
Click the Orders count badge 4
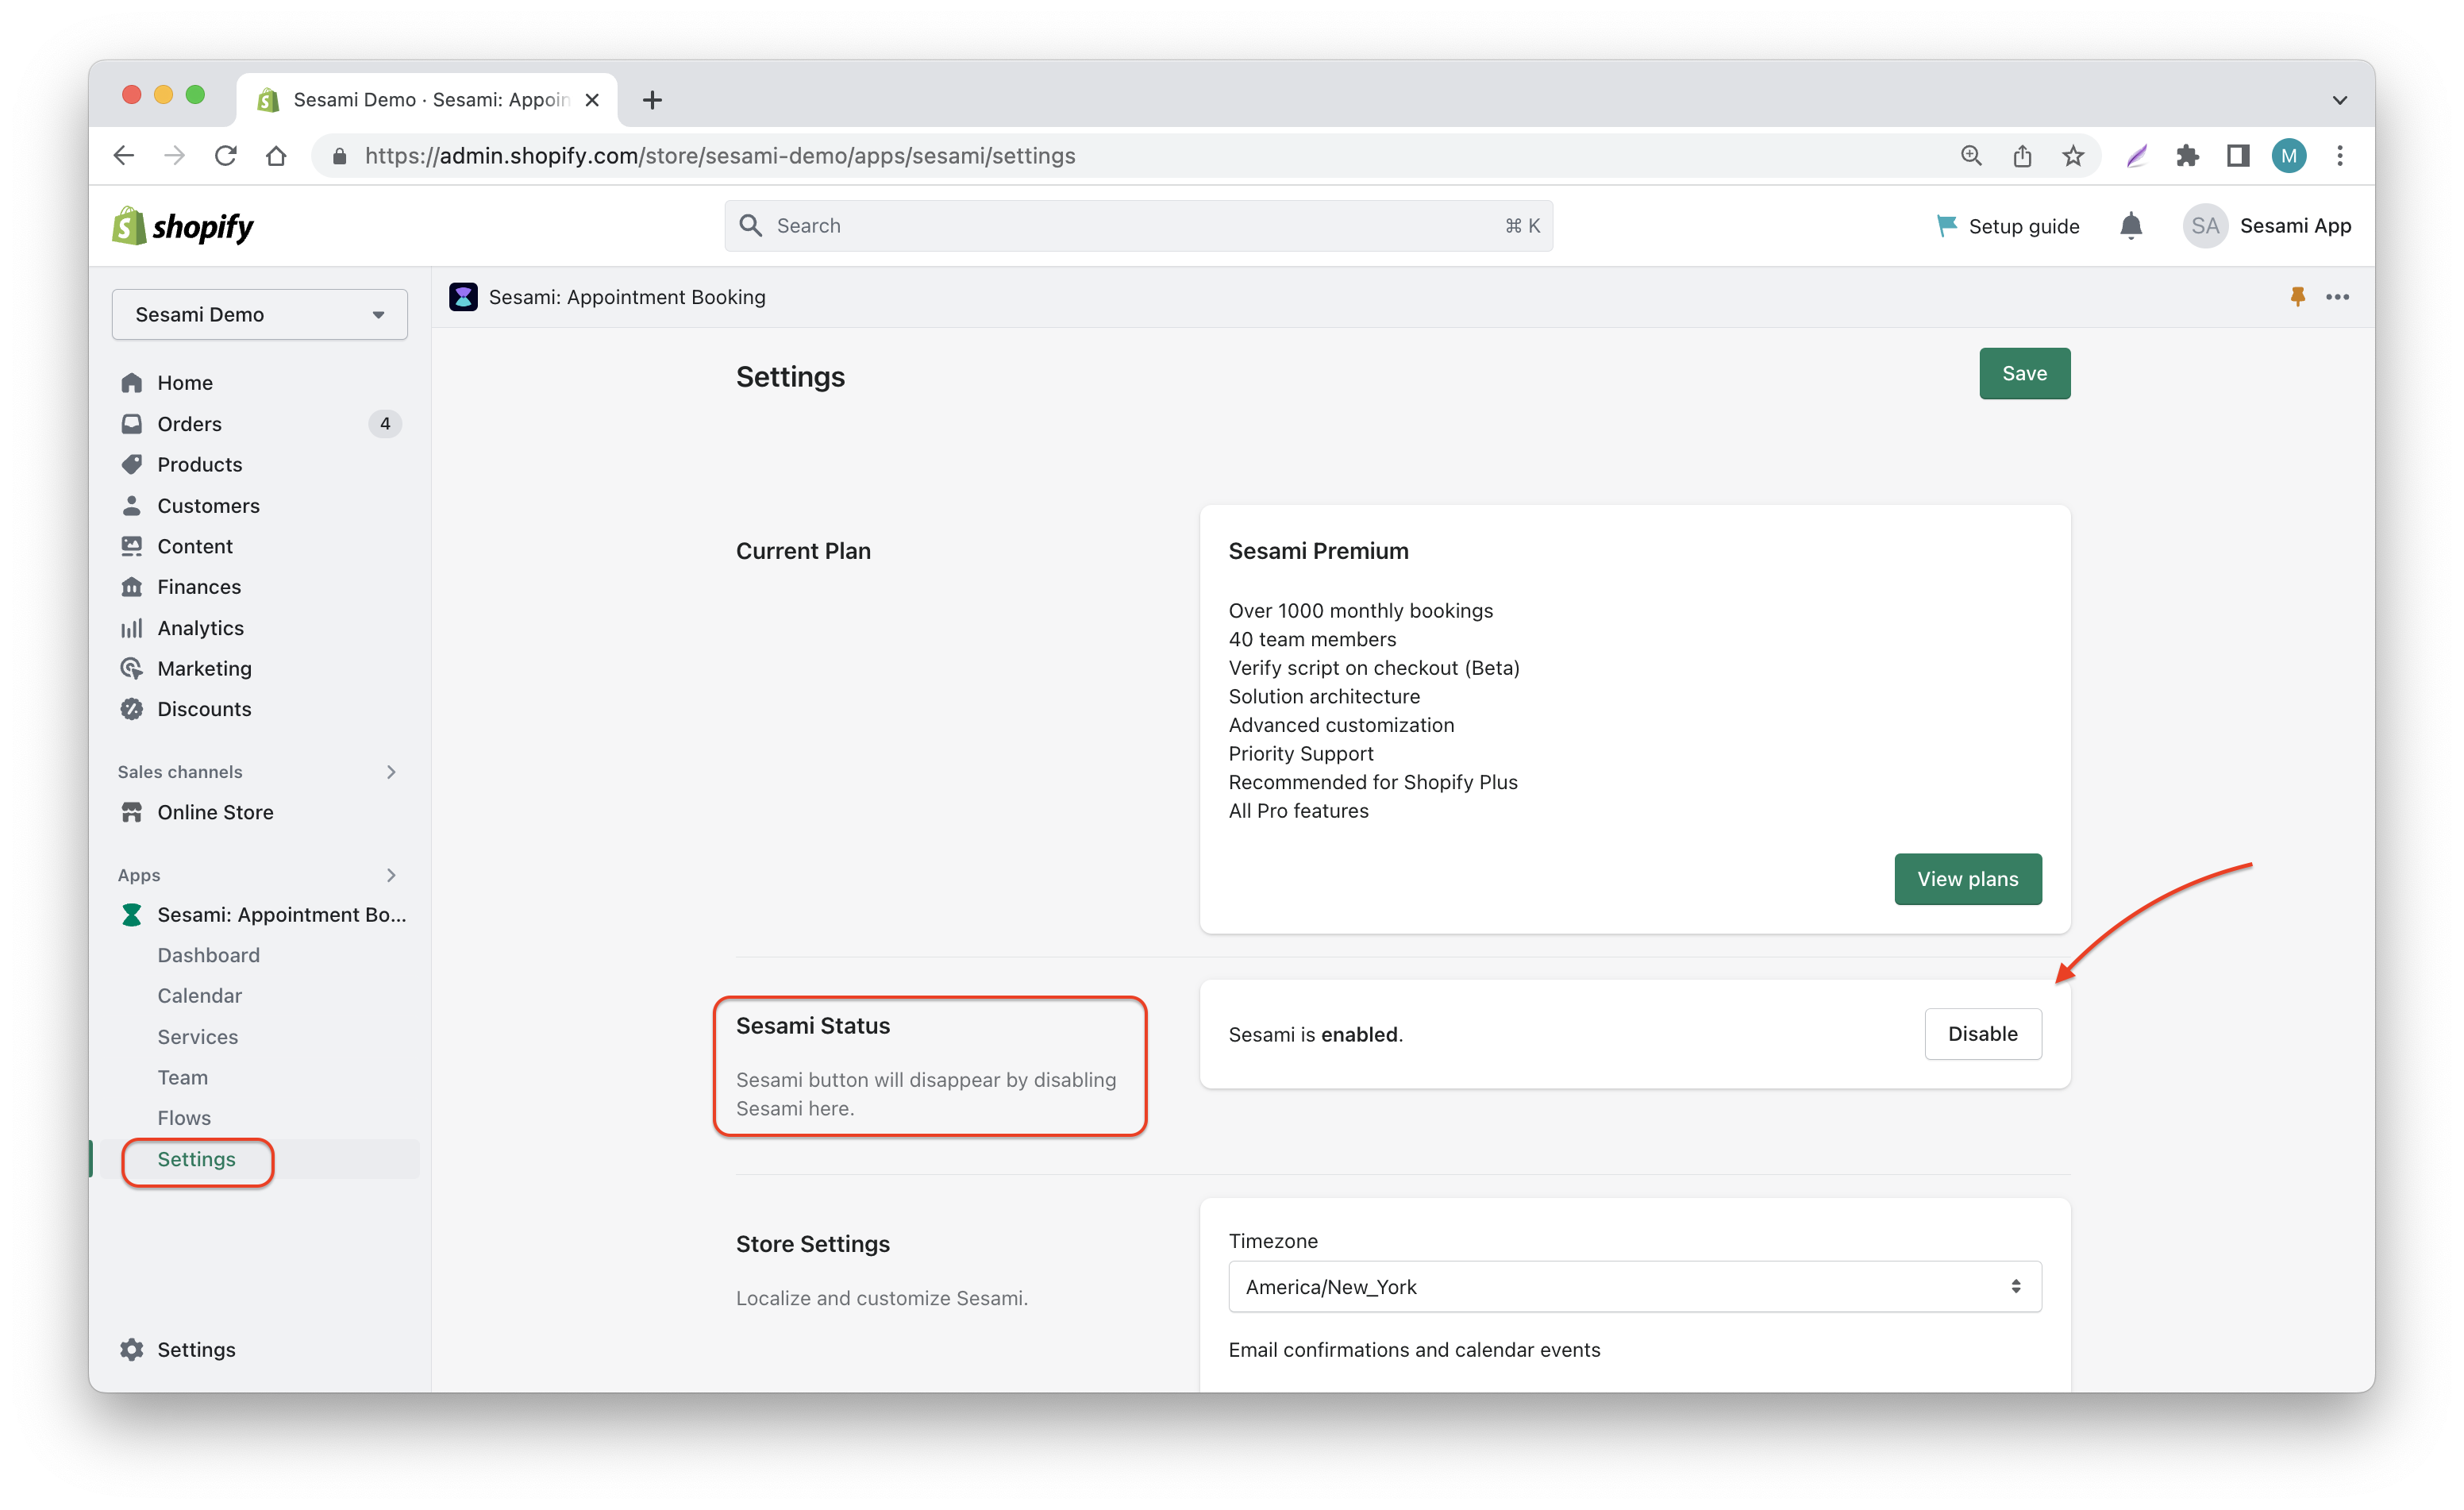point(385,424)
